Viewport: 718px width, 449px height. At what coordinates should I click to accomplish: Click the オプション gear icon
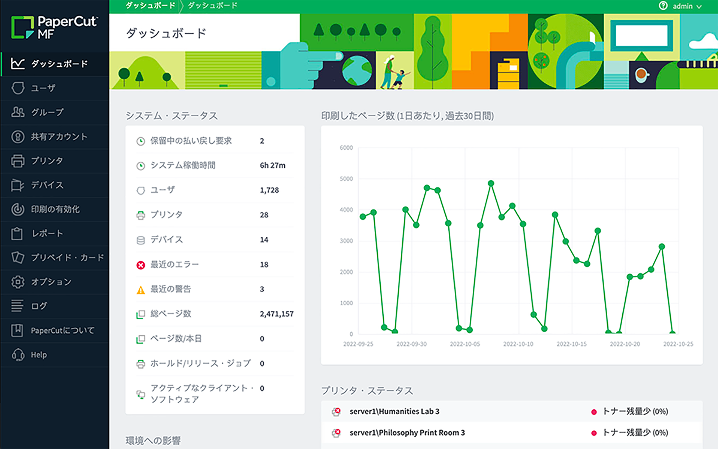[x=18, y=282]
